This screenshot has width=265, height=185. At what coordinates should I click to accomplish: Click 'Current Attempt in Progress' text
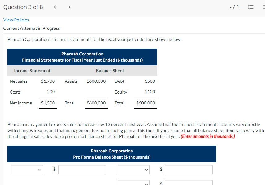pyautogui.click(x=32, y=28)
